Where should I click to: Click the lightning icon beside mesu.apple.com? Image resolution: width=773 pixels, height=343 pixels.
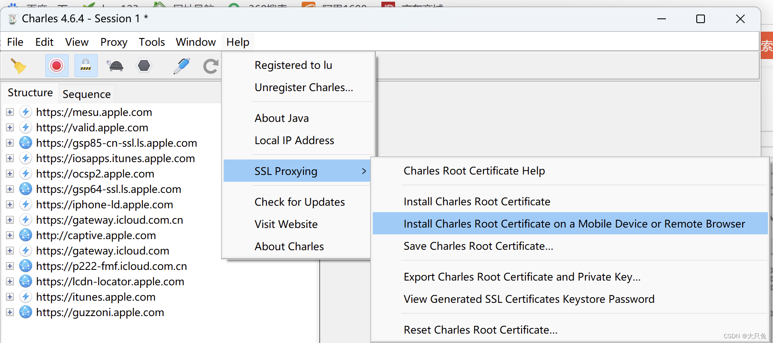point(26,112)
